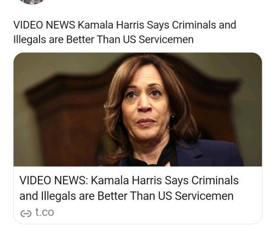Tap the navy blazer in preview image
275x231 pixels.
tap(211, 153)
